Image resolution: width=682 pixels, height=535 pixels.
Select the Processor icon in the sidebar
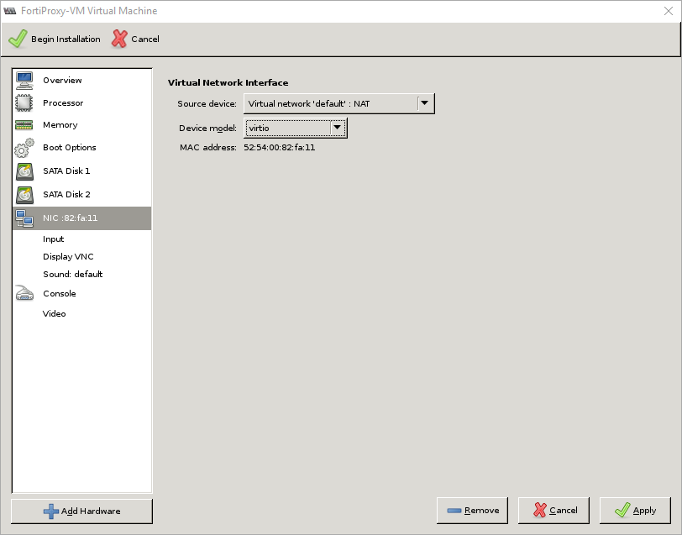[25, 102]
